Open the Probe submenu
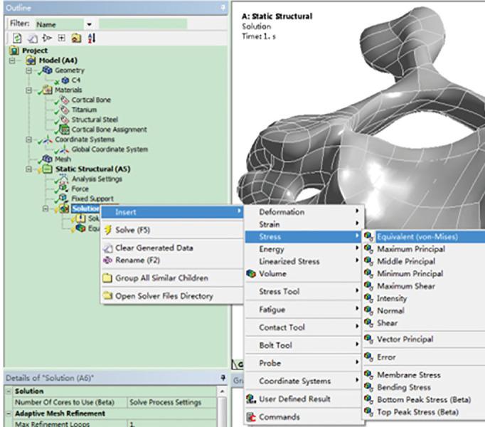 (x=304, y=363)
